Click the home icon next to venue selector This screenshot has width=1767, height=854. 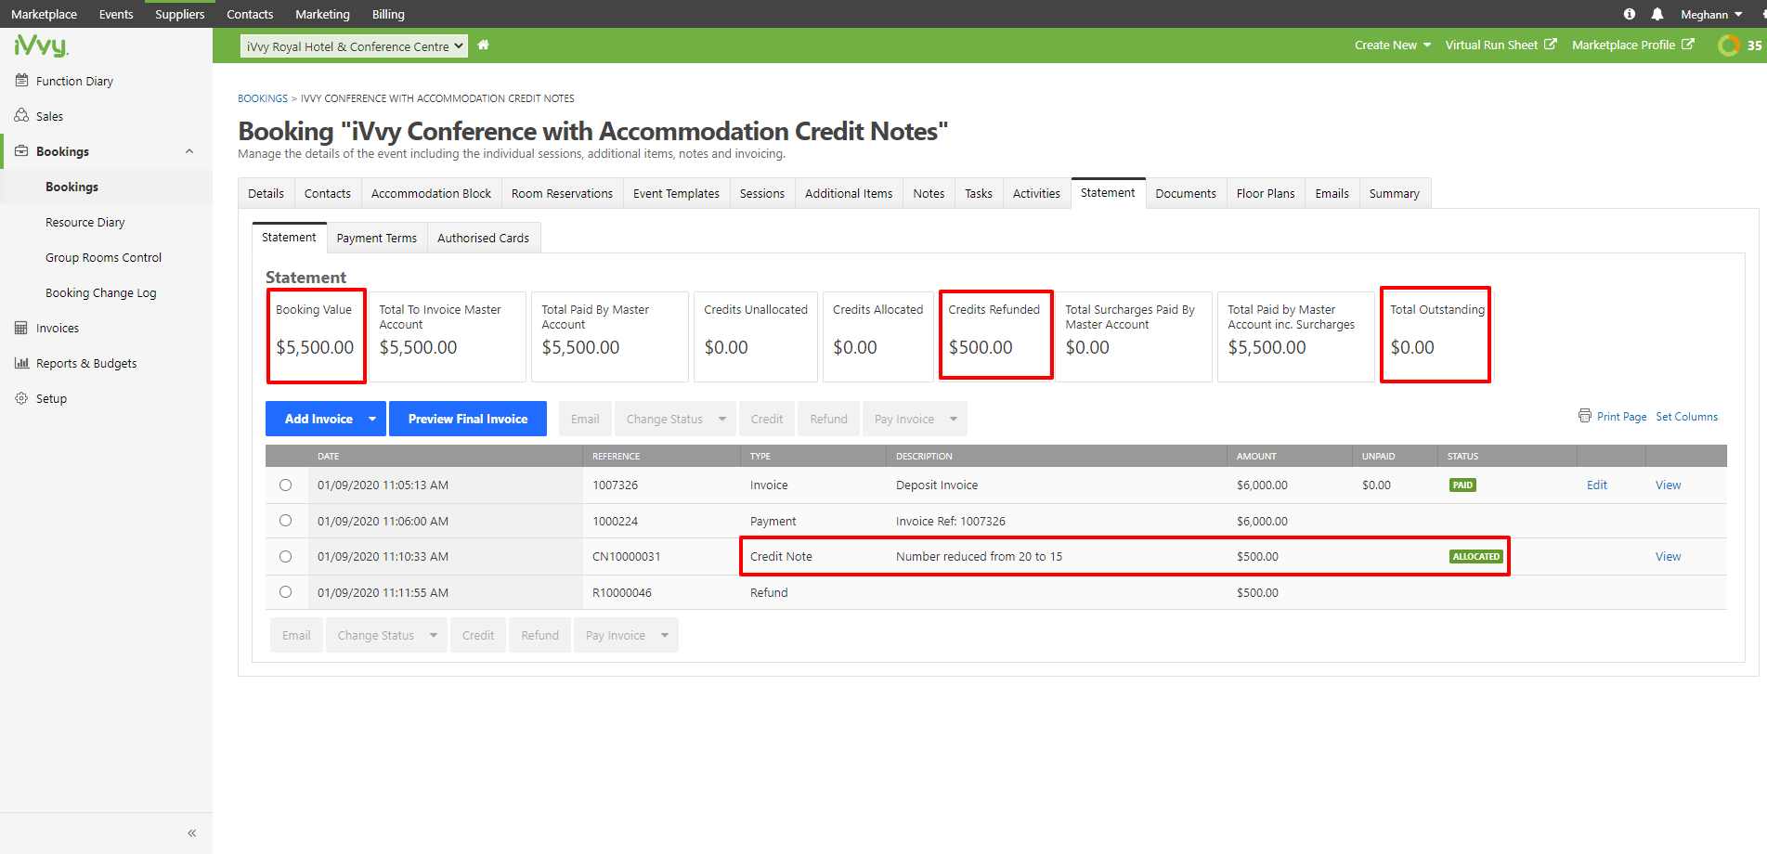[483, 45]
